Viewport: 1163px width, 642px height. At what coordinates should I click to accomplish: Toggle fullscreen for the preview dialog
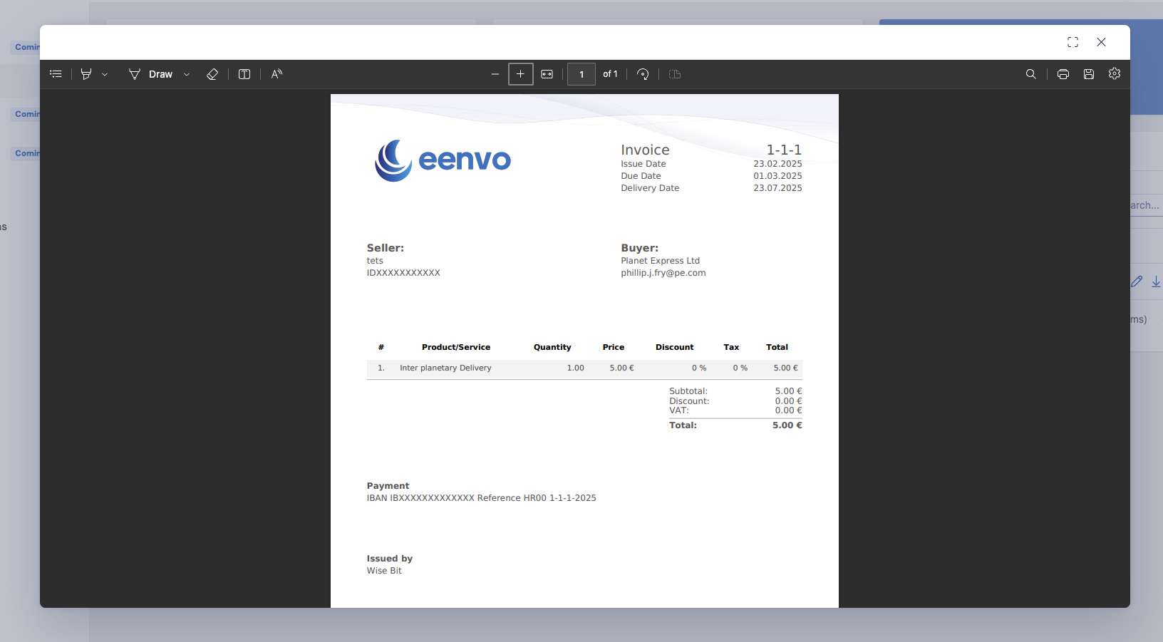[x=1072, y=42]
